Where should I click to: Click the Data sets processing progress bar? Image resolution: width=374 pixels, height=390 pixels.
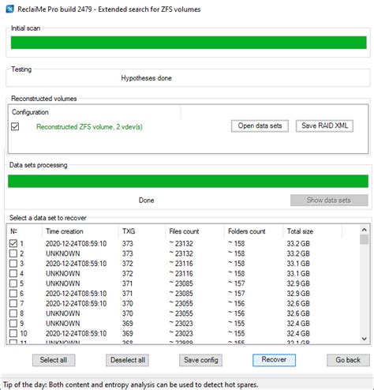tap(188, 182)
